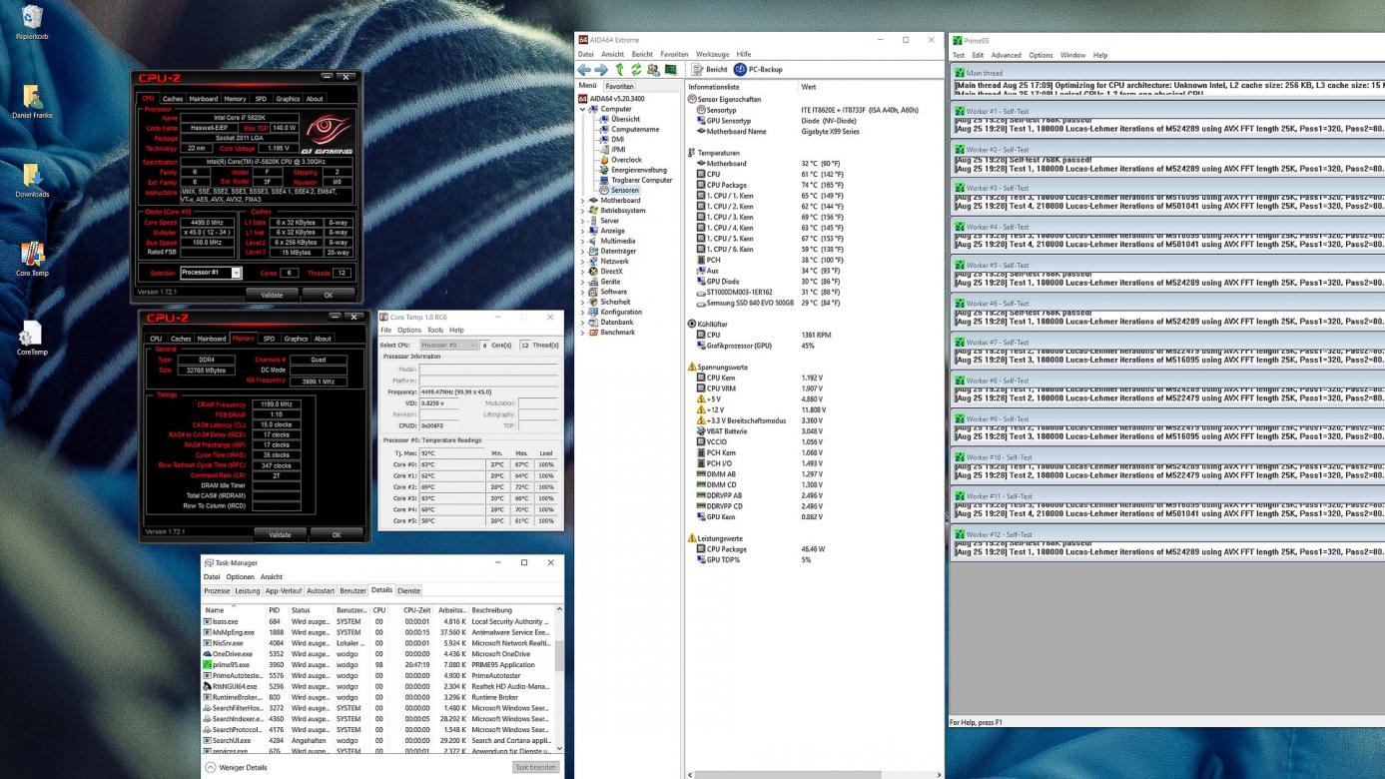The height and width of the screenshot is (779, 1385).
Task: Open the Advanced menu in Prime95
Action: [x=1006, y=55]
